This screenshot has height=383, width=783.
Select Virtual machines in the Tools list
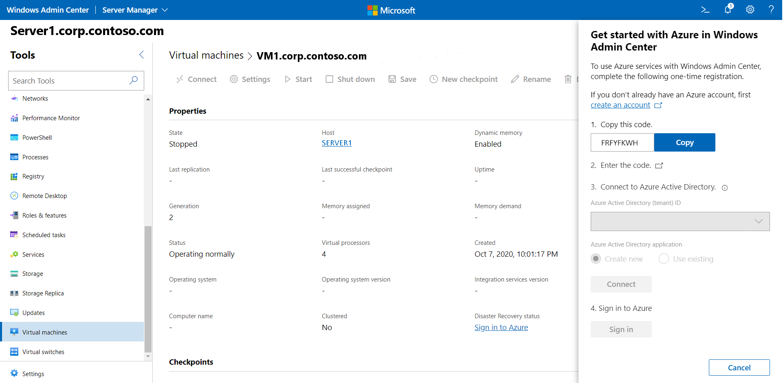[x=44, y=332]
